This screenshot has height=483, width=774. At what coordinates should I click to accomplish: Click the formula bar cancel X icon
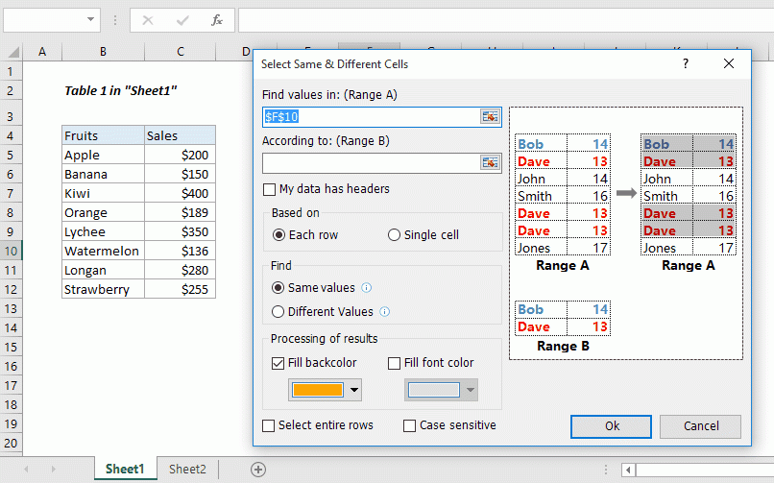(149, 19)
